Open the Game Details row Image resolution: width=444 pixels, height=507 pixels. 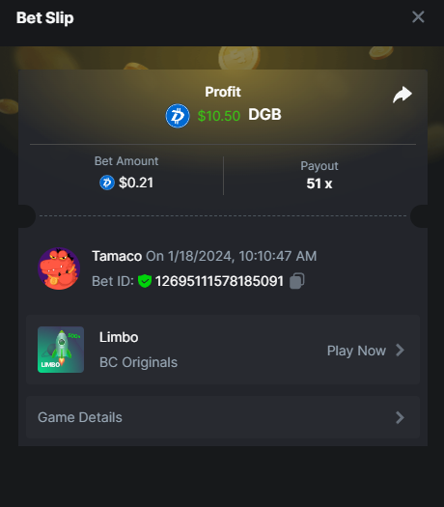pyautogui.click(x=223, y=417)
